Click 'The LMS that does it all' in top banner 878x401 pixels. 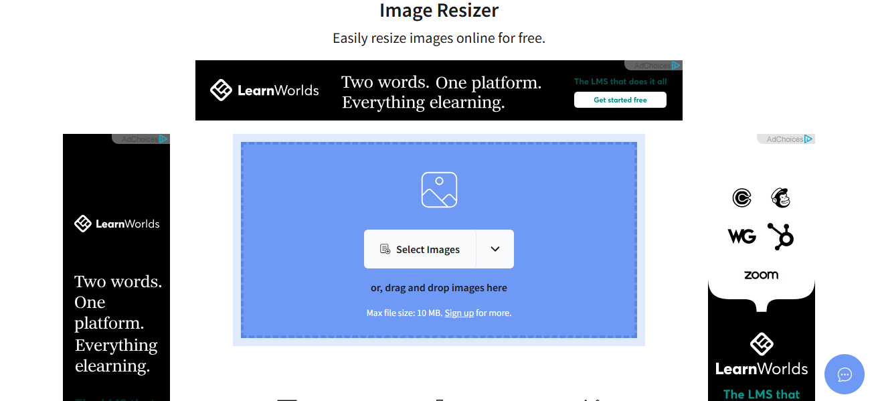click(620, 82)
